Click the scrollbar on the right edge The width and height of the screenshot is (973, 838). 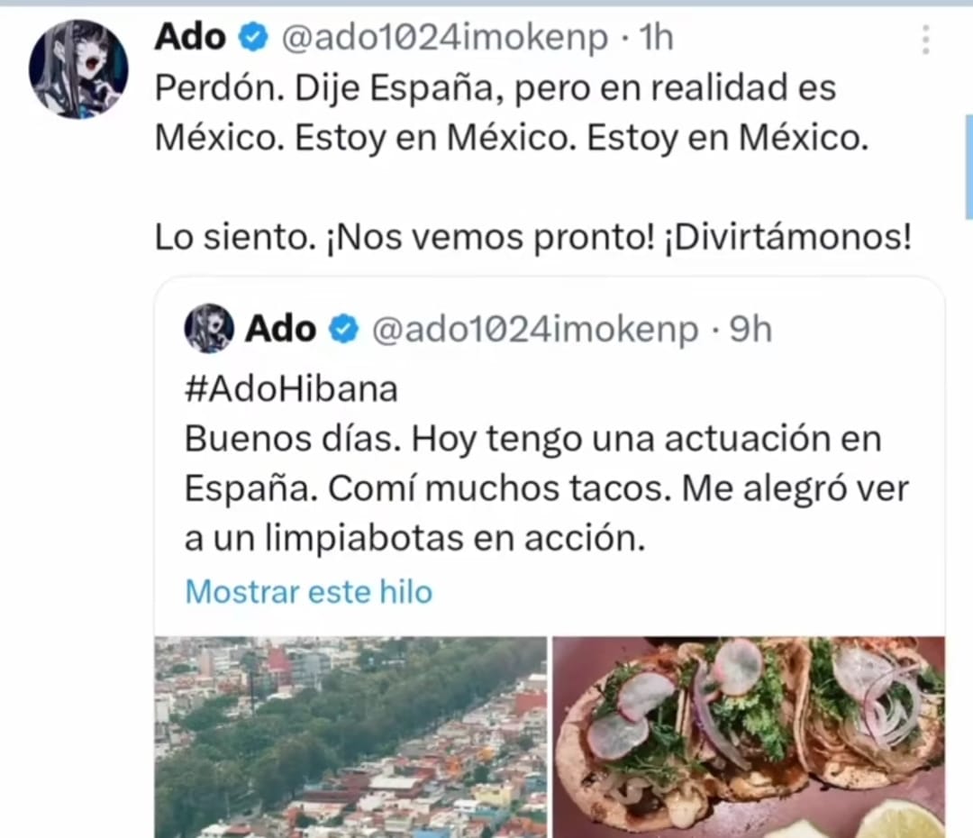click(968, 167)
